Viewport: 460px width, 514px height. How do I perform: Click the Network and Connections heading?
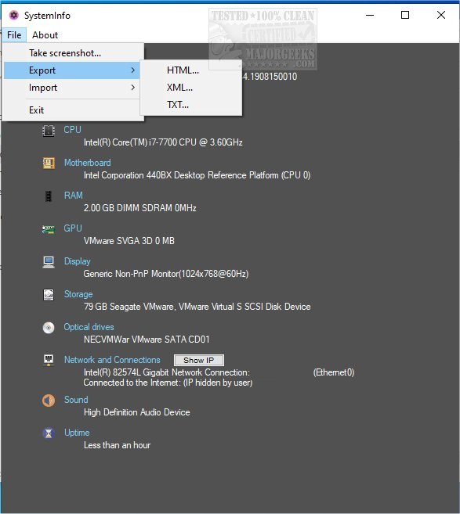coord(112,360)
